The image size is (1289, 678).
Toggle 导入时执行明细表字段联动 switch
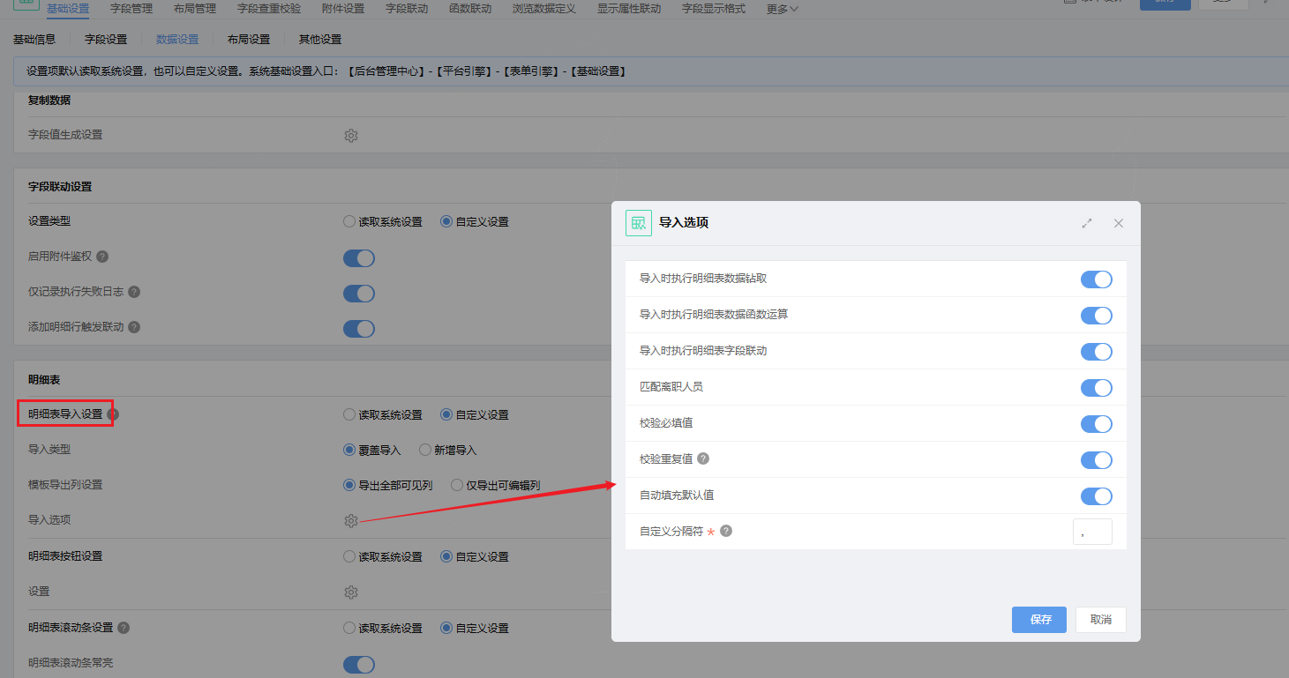click(x=1097, y=352)
